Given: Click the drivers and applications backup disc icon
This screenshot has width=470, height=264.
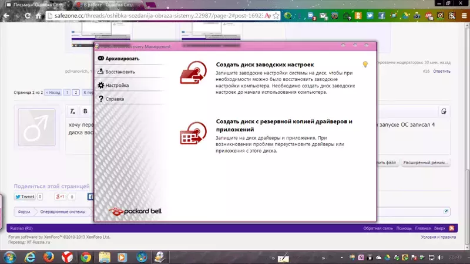Looking at the screenshot, I should [193, 134].
